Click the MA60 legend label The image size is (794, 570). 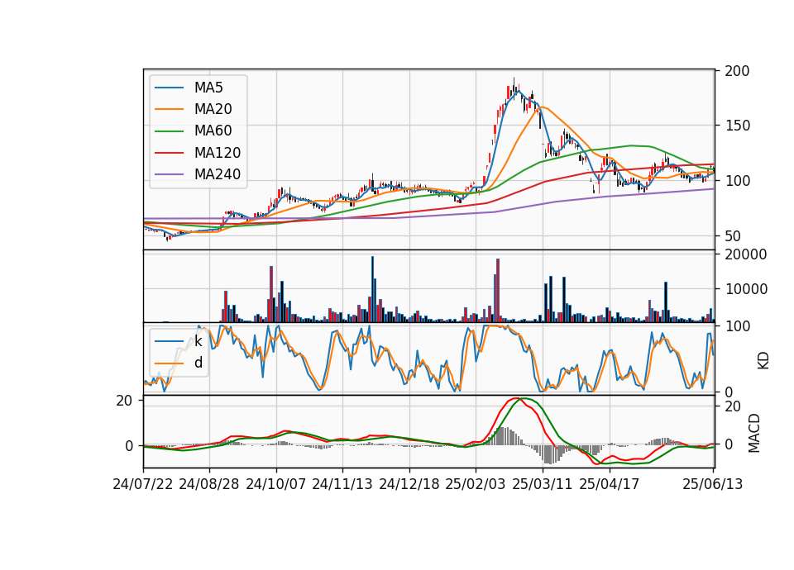tap(213, 131)
